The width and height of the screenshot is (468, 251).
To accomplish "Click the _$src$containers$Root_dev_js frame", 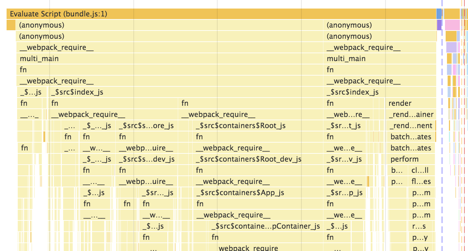I will 257,159.
